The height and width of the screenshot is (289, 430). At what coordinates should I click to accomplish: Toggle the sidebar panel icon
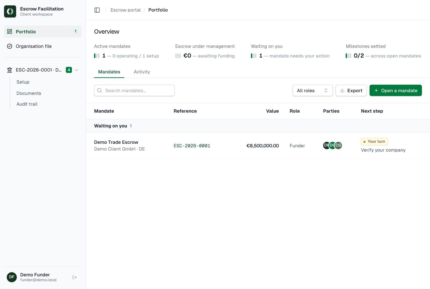(x=97, y=10)
